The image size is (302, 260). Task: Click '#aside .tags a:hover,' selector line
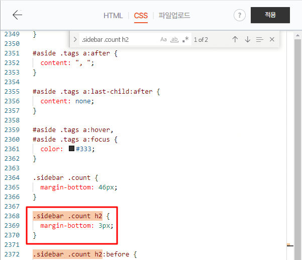click(x=73, y=130)
